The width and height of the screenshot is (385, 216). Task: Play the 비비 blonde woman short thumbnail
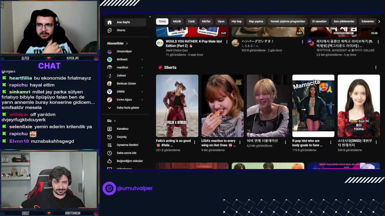268,106
